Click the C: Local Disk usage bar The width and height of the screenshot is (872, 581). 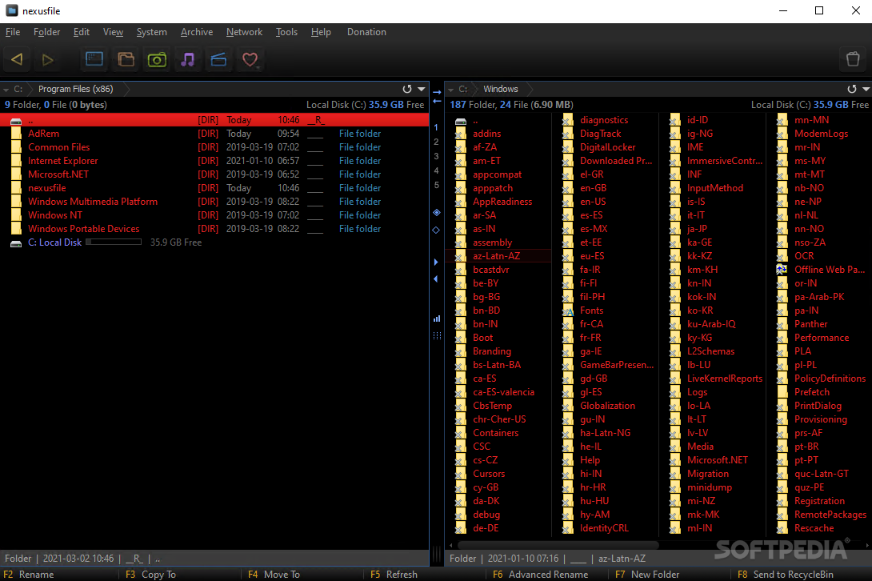114,242
